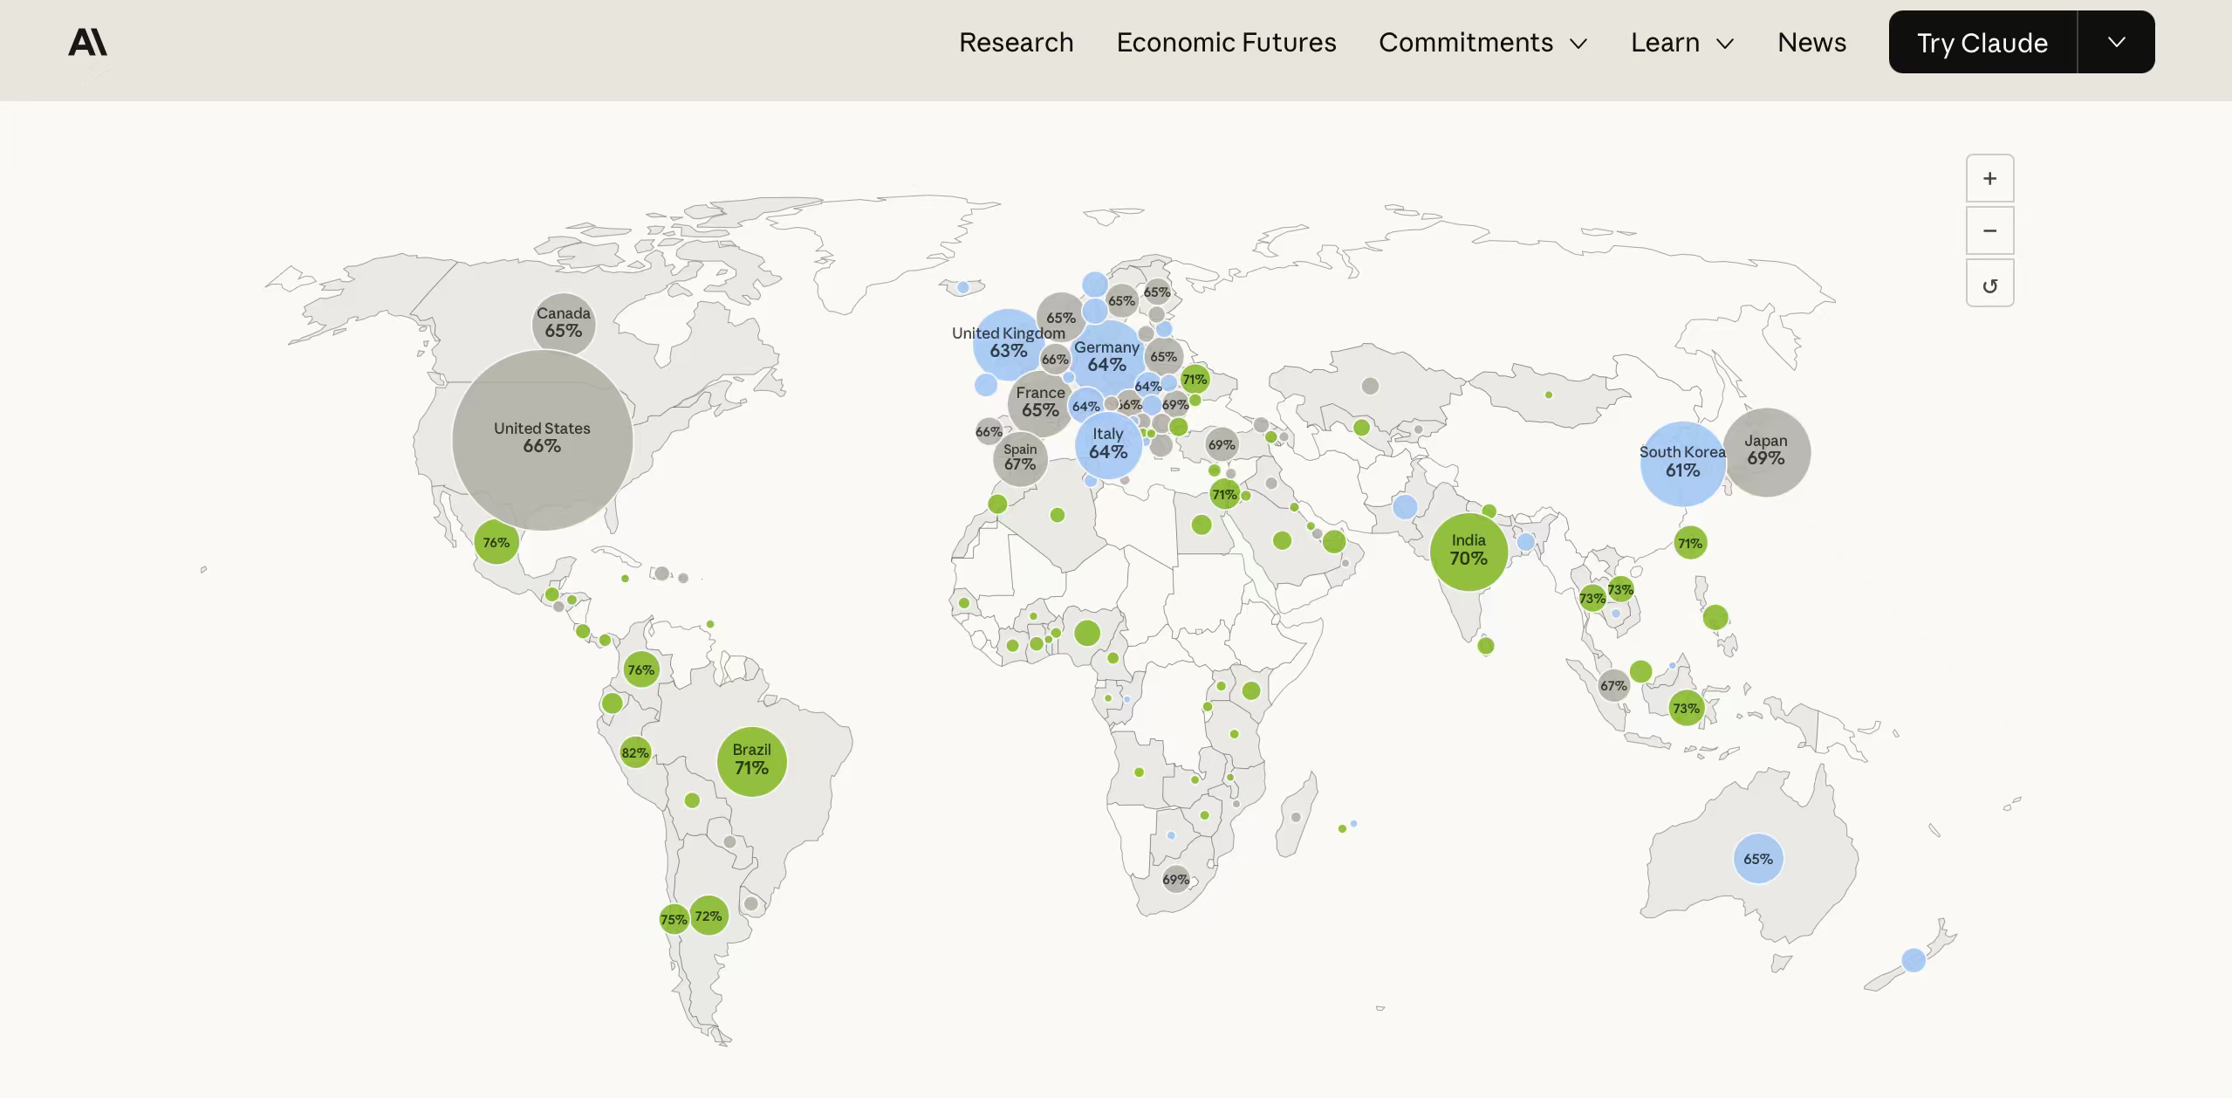2232x1098 pixels.
Task: Zoom in on the map
Action: 1989,179
